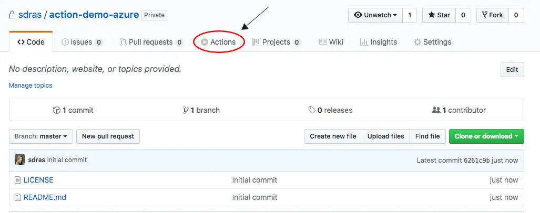The width and height of the screenshot is (540, 213).
Task: Click the Edit description button
Action: (512, 70)
